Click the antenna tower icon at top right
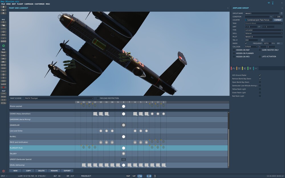The width and height of the screenshot is (285, 178). [273, 3]
